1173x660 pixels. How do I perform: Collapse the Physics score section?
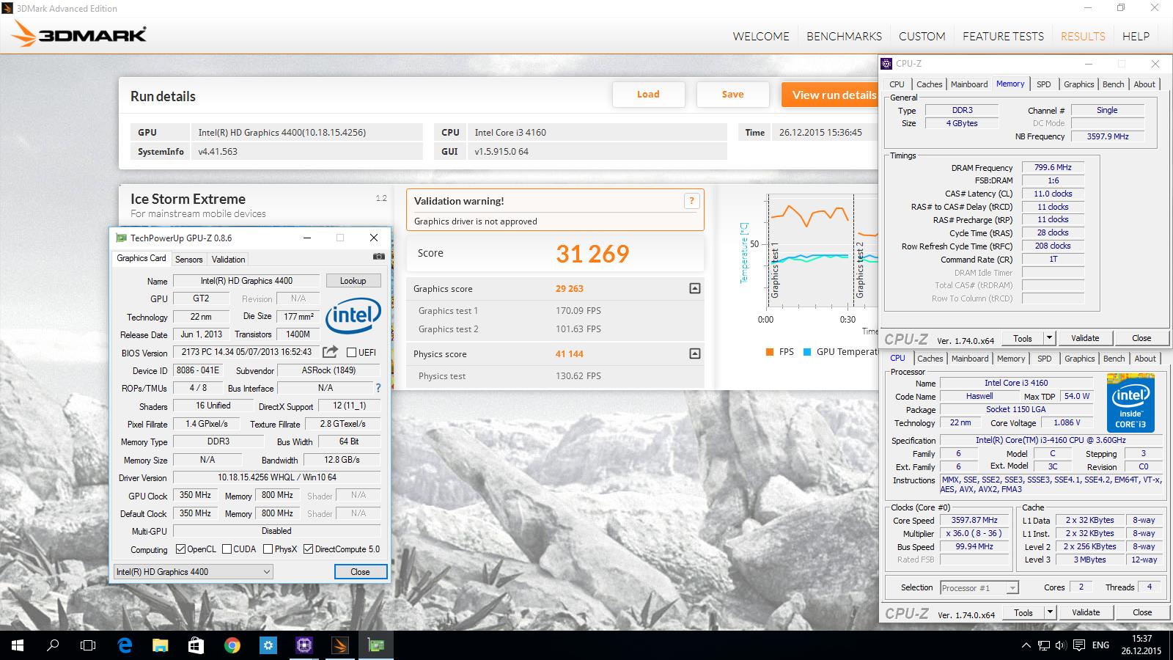click(694, 353)
